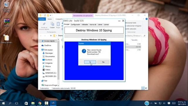
Task: Open Windows Start menu
Action: pyautogui.click(x=3, y=103)
